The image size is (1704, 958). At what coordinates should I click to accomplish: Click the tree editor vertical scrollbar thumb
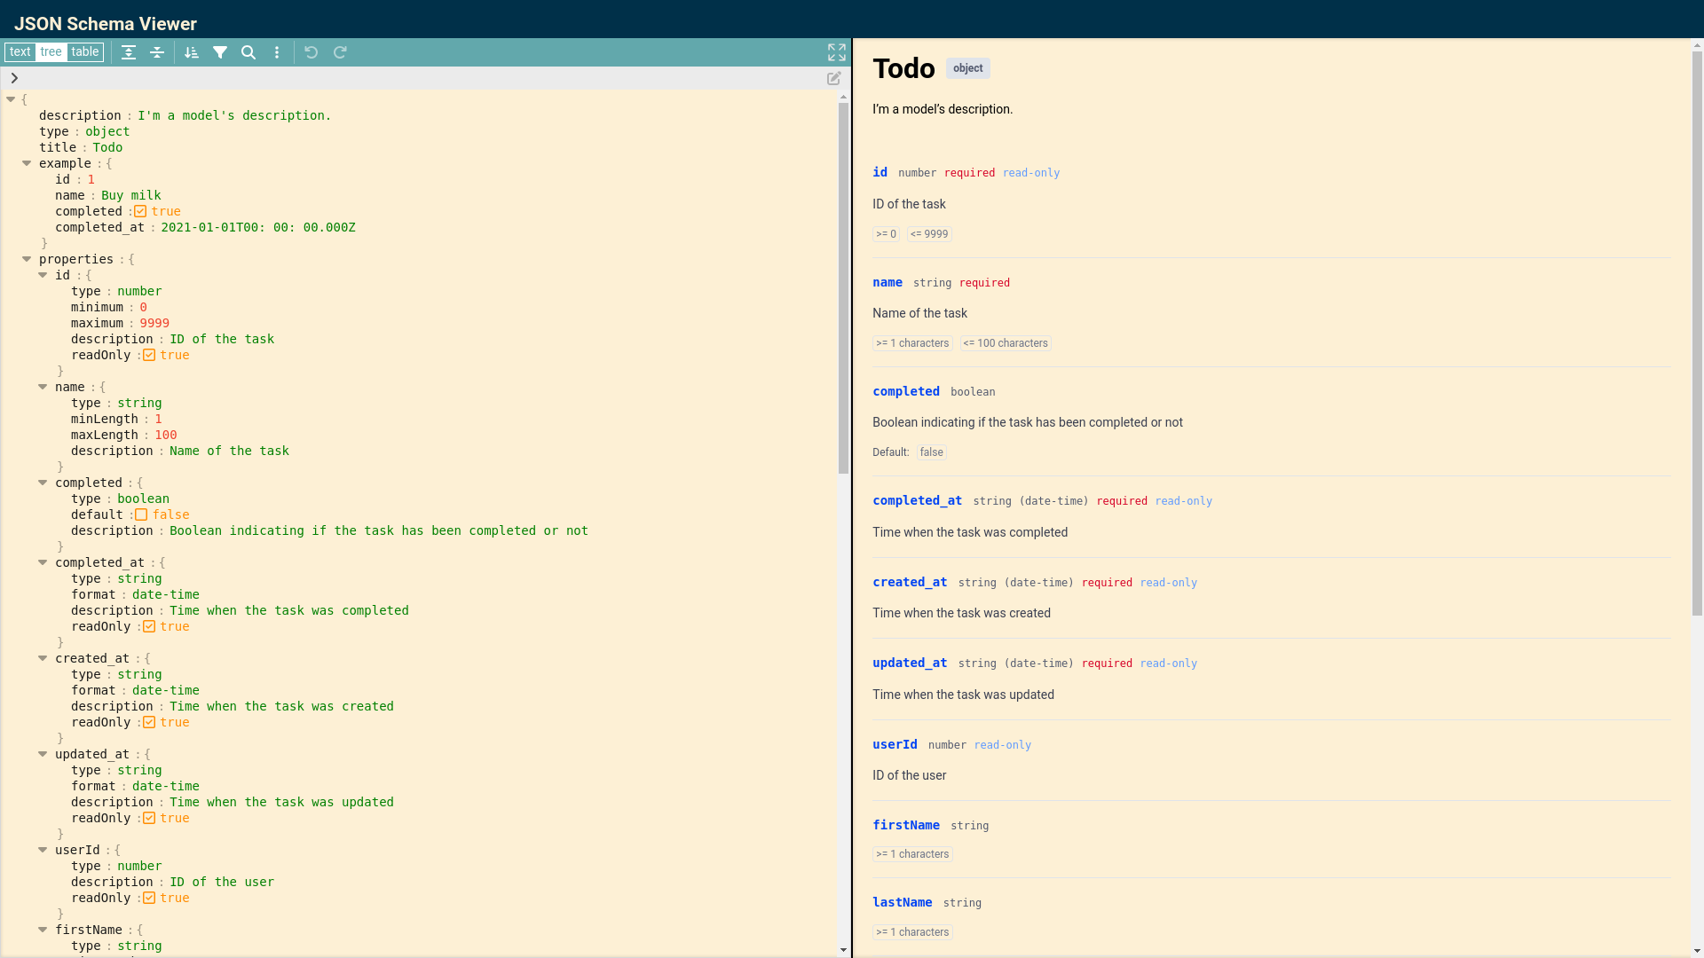(x=843, y=288)
